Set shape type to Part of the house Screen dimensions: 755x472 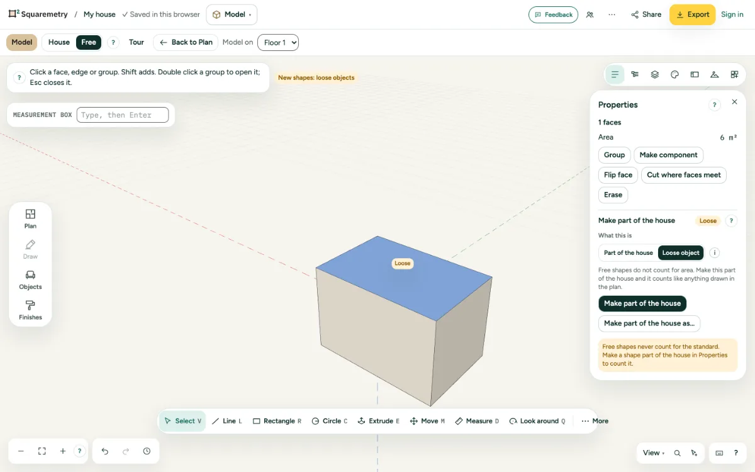pyautogui.click(x=628, y=253)
